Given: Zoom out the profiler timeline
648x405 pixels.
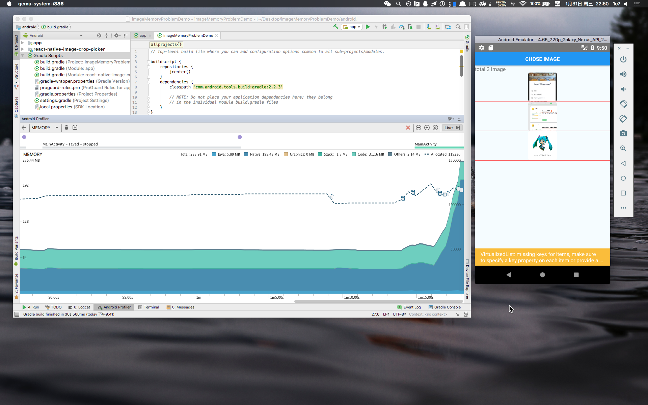Looking at the screenshot, I should coord(418,128).
